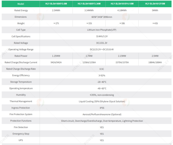Image resolution: width=173 pixels, height=145 pixels.
Task: Select the 'Ingress Protection' row label
Action: 21,108
